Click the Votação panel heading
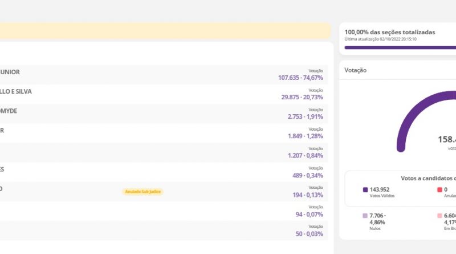Viewport: 456px width, 254px height. coord(356,70)
